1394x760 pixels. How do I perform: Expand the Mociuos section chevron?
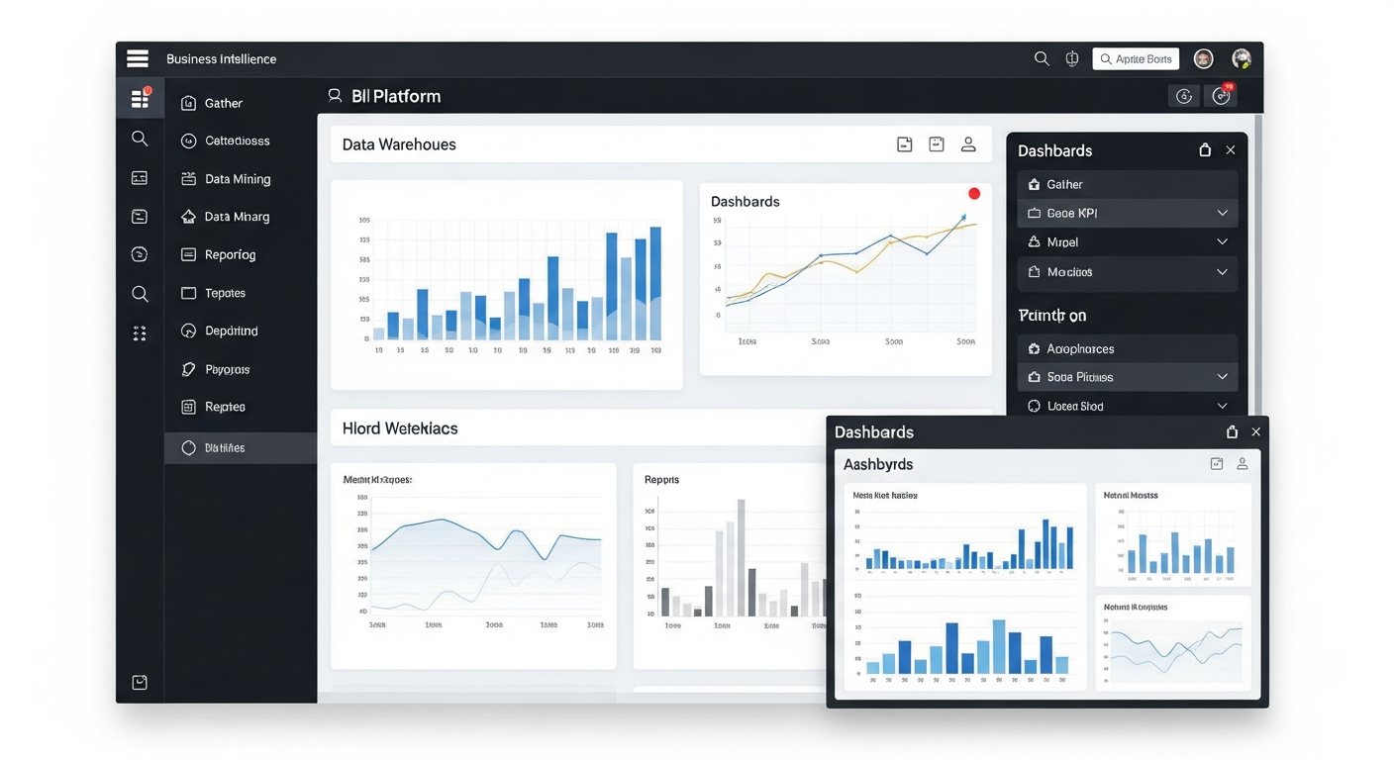point(1222,273)
